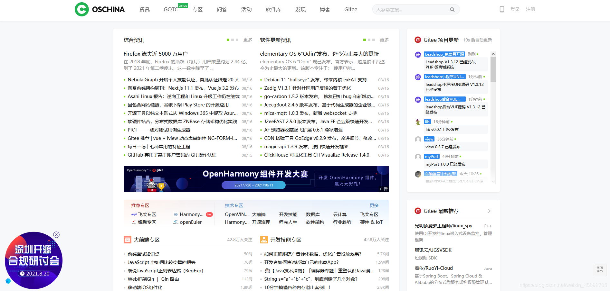Click the 开发技能专区 section icon
Screen dimensions: 610x291
[x=264, y=240]
